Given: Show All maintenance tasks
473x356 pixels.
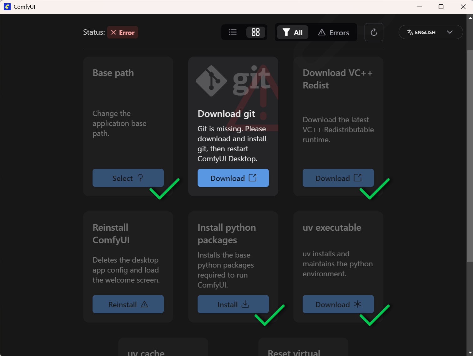Looking at the screenshot, I should coord(293,32).
